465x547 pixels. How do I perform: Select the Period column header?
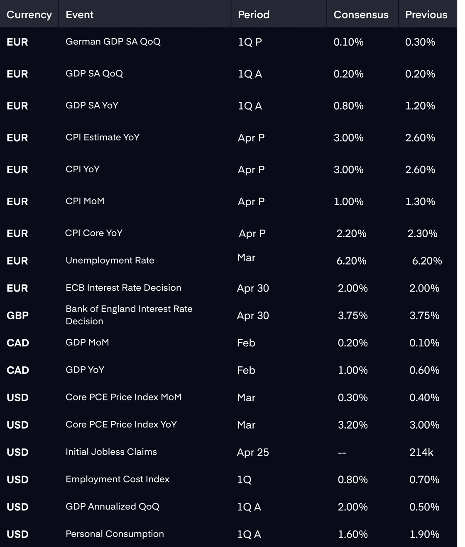[x=254, y=15]
